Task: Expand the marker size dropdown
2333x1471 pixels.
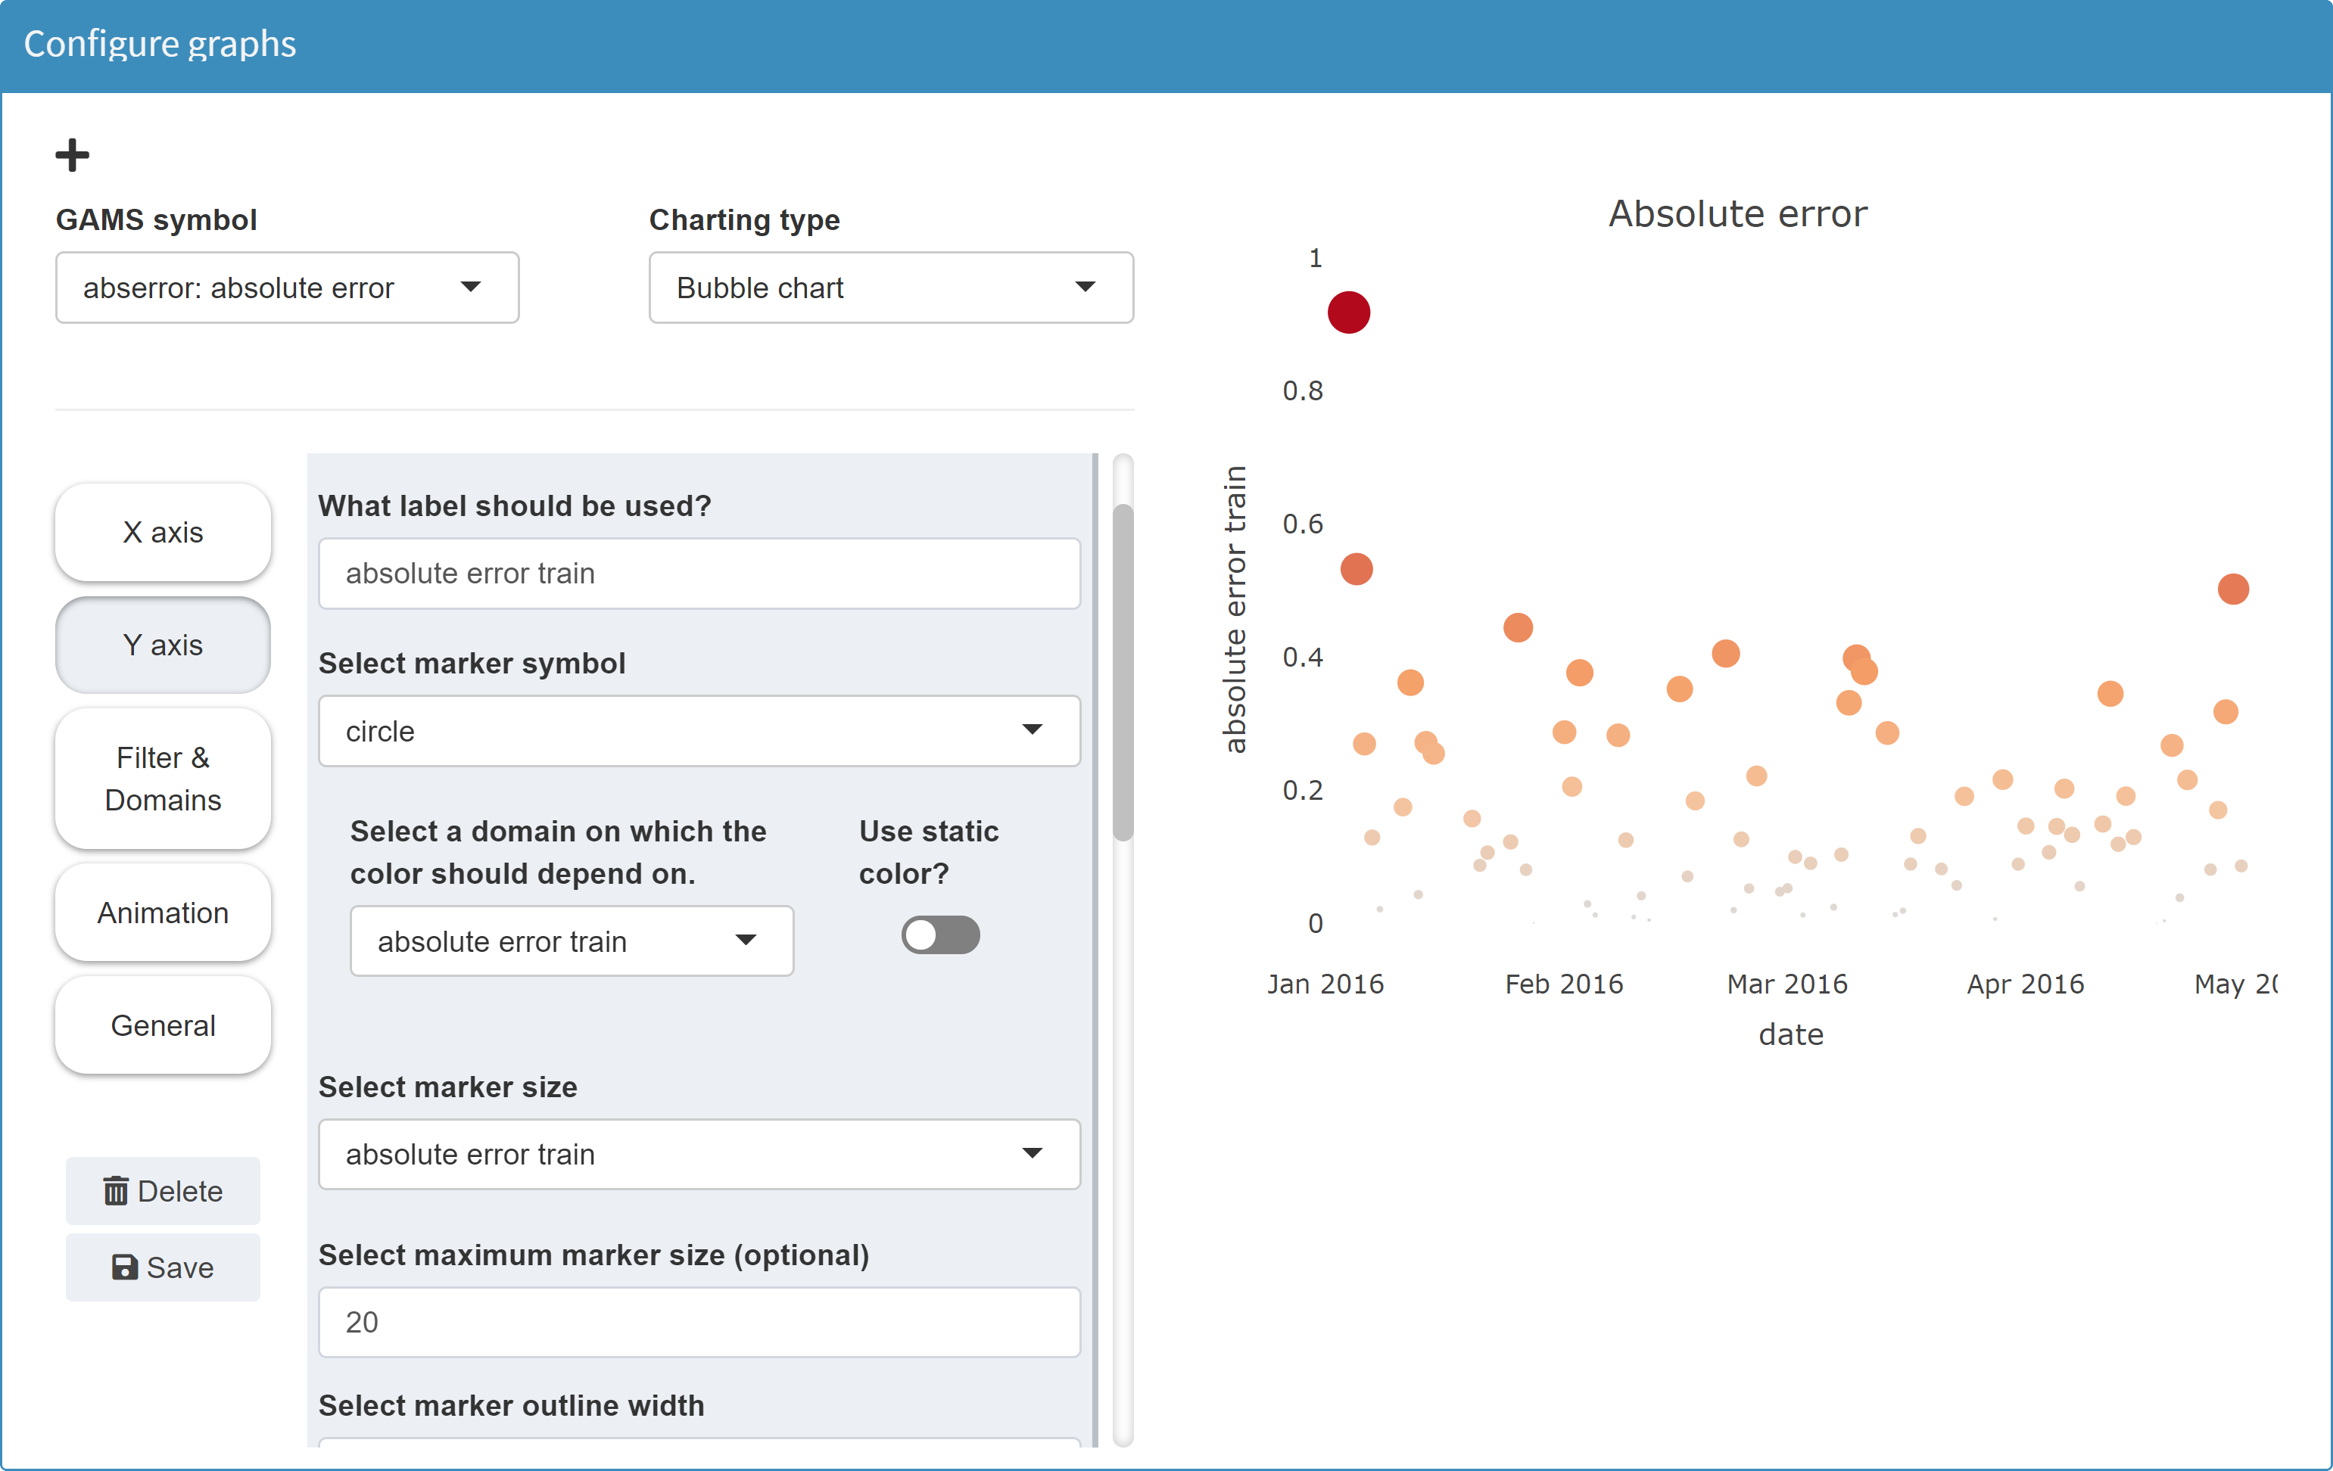Action: [699, 1153]
